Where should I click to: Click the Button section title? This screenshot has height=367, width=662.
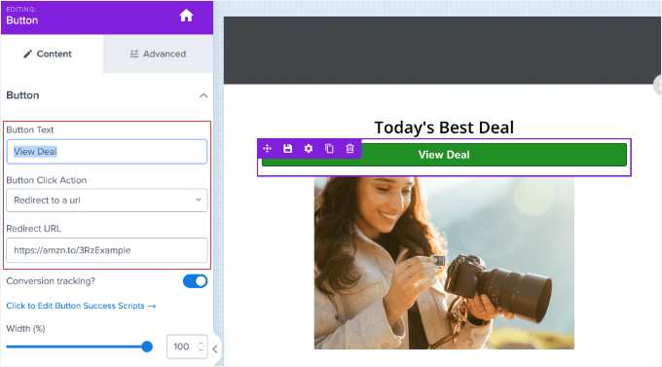22,95
